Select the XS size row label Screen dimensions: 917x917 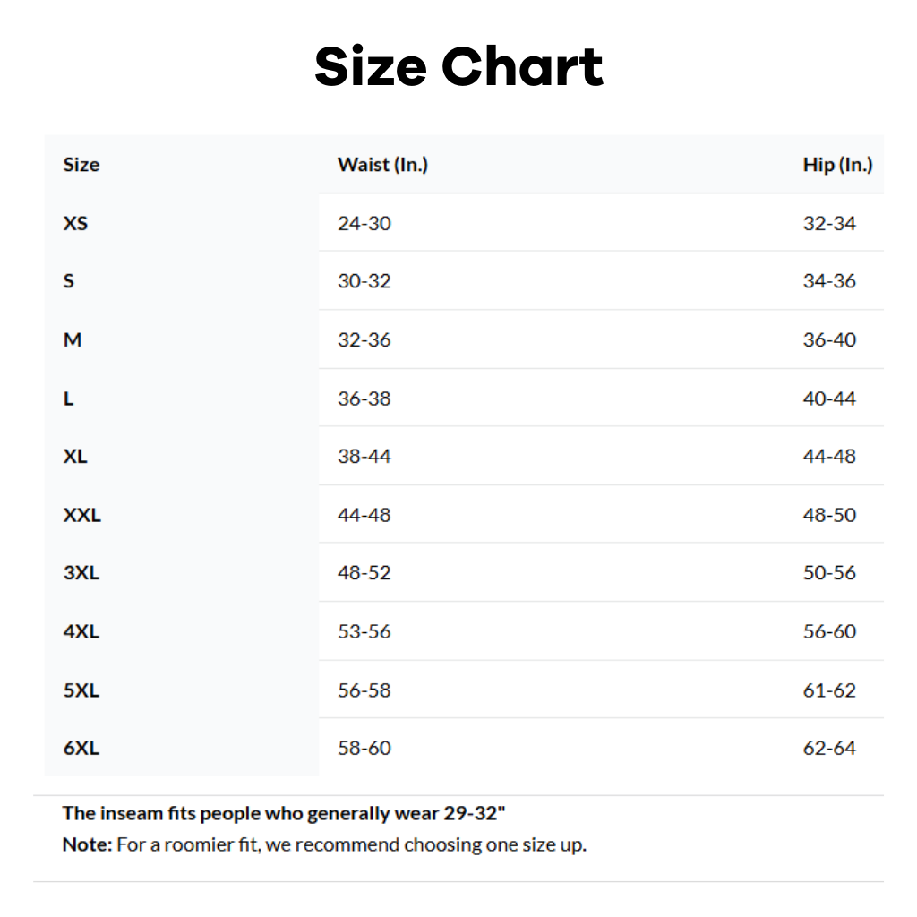(76, 223)
